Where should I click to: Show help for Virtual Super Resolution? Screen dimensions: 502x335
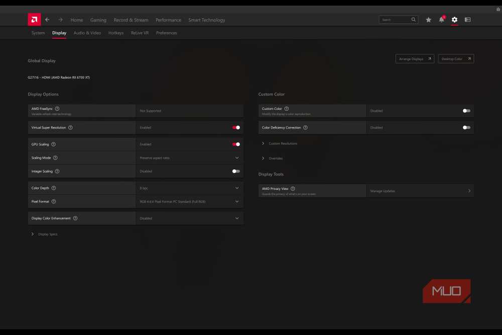(x=70, y=128)
